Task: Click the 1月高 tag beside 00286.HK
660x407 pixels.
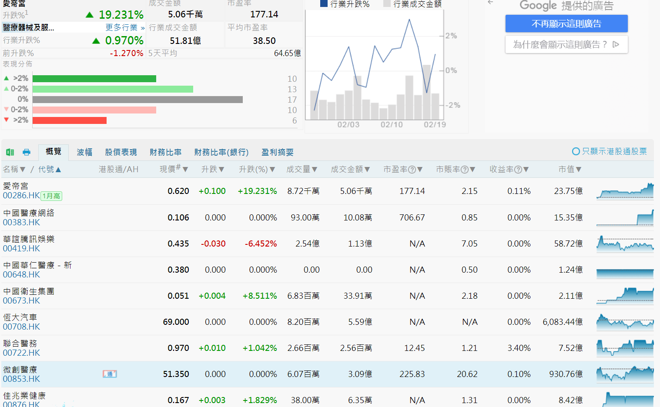Action: click(52, 196)
